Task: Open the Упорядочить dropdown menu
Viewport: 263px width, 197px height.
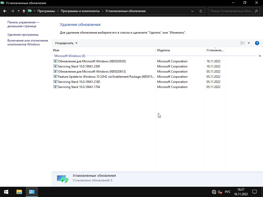Action: [66, 43]
